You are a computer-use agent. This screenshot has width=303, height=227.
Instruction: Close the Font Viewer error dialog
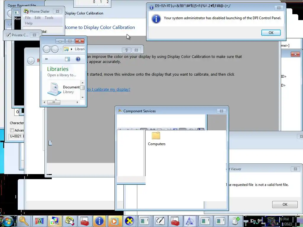[296, 169]
